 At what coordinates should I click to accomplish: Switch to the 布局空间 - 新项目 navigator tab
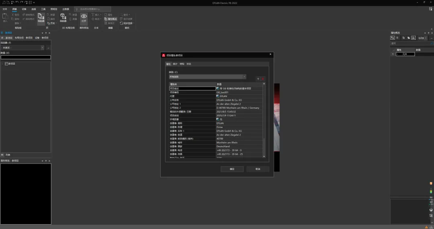click(x=24, y=38)
